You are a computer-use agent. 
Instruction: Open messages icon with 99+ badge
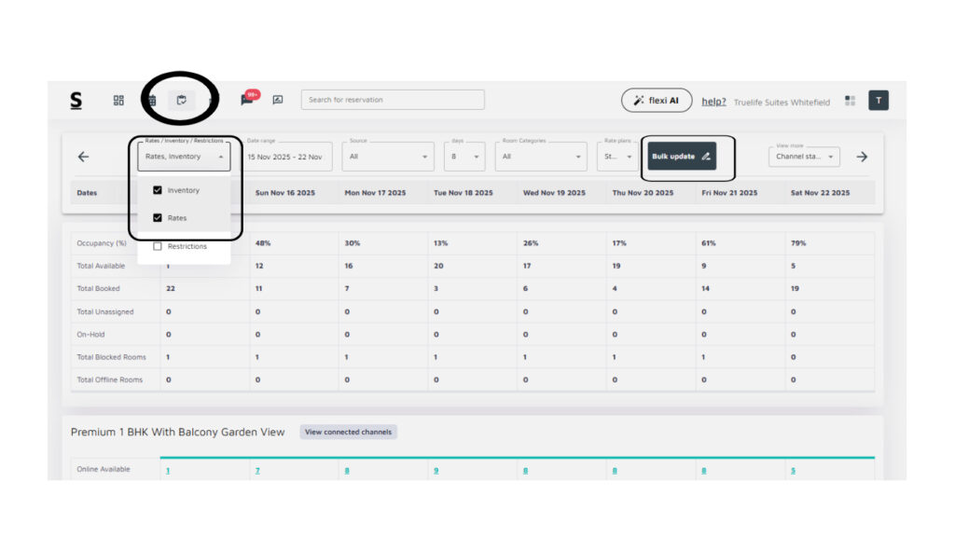pos(247,100)
